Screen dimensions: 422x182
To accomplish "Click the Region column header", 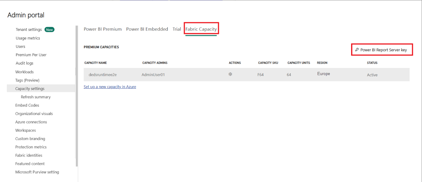I will [322, 63].
